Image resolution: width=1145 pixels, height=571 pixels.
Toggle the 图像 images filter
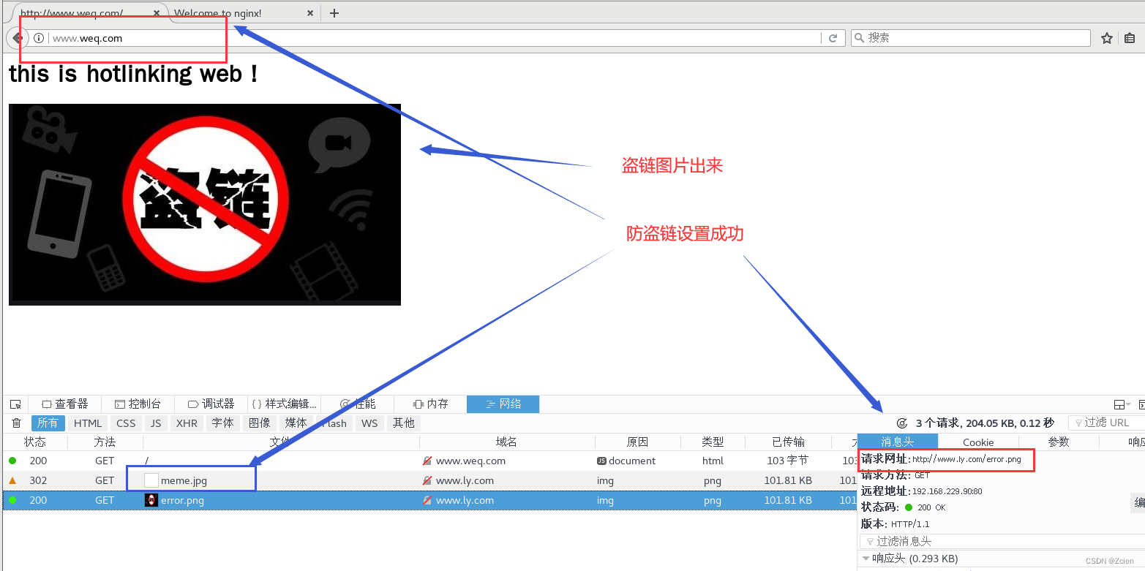pyautogui.click(x=260, y=423)
